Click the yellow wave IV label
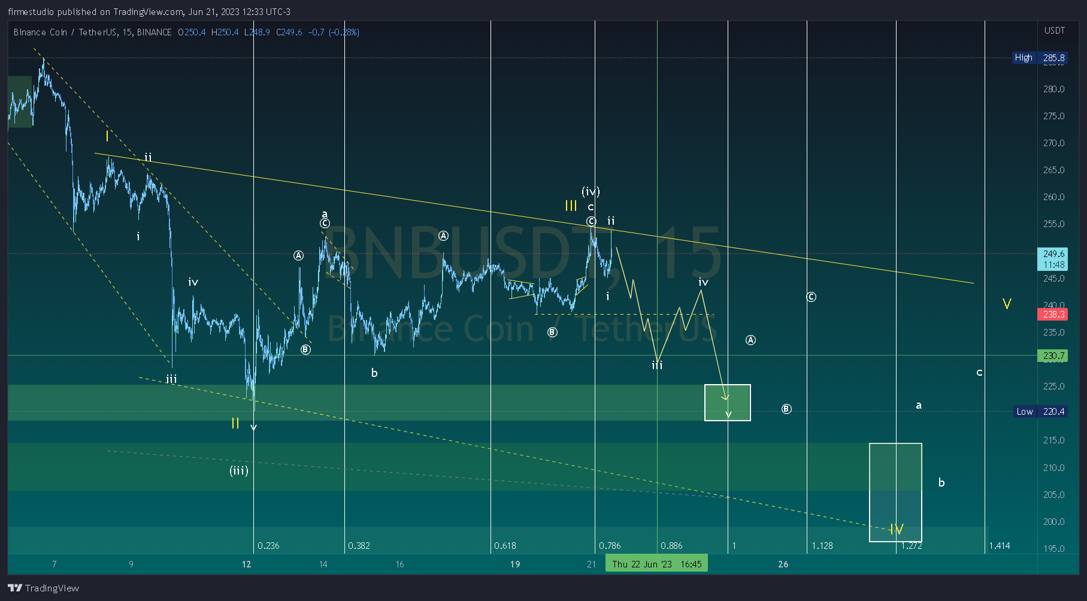 click(897, 529)
